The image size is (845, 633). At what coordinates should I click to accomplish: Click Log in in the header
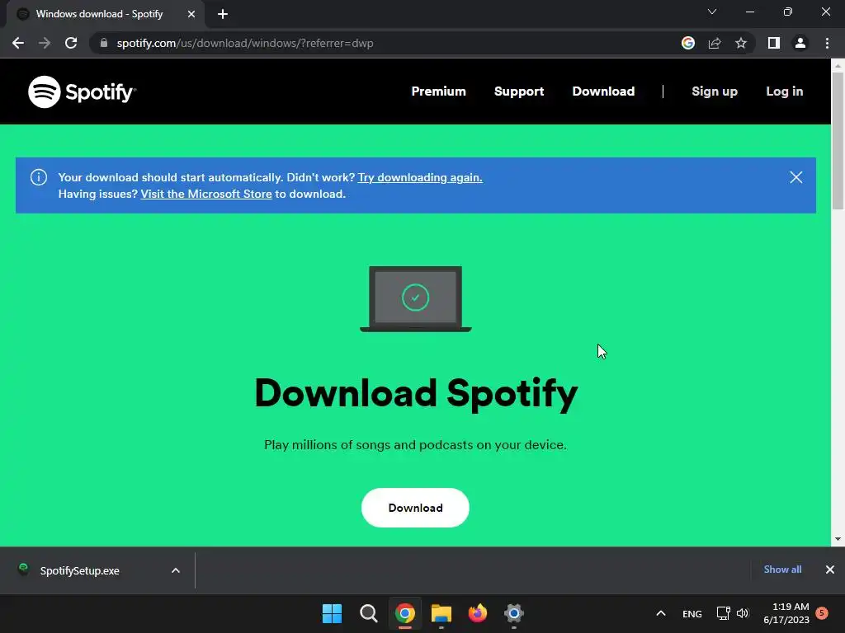(x=785, y=91)
